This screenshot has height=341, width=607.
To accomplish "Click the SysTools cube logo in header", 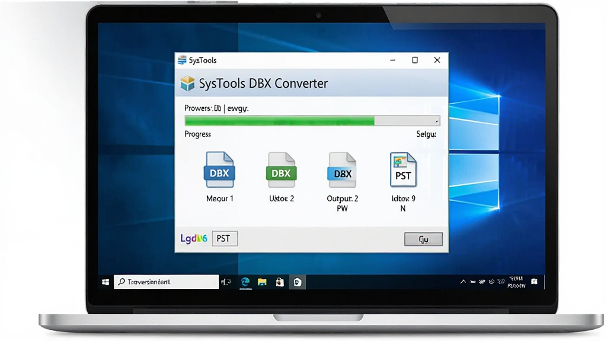I will point(187,83).
